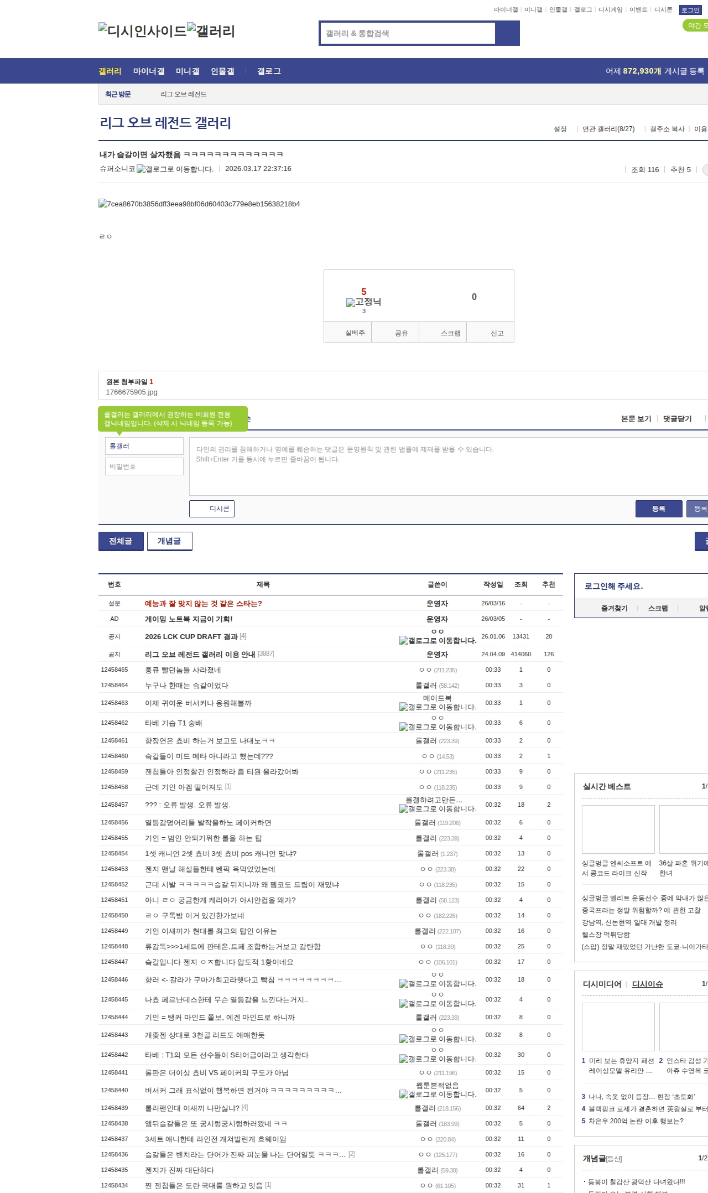Toggle 본문 보기 above the comment box
708x1193 pixels.
point(636,419)
